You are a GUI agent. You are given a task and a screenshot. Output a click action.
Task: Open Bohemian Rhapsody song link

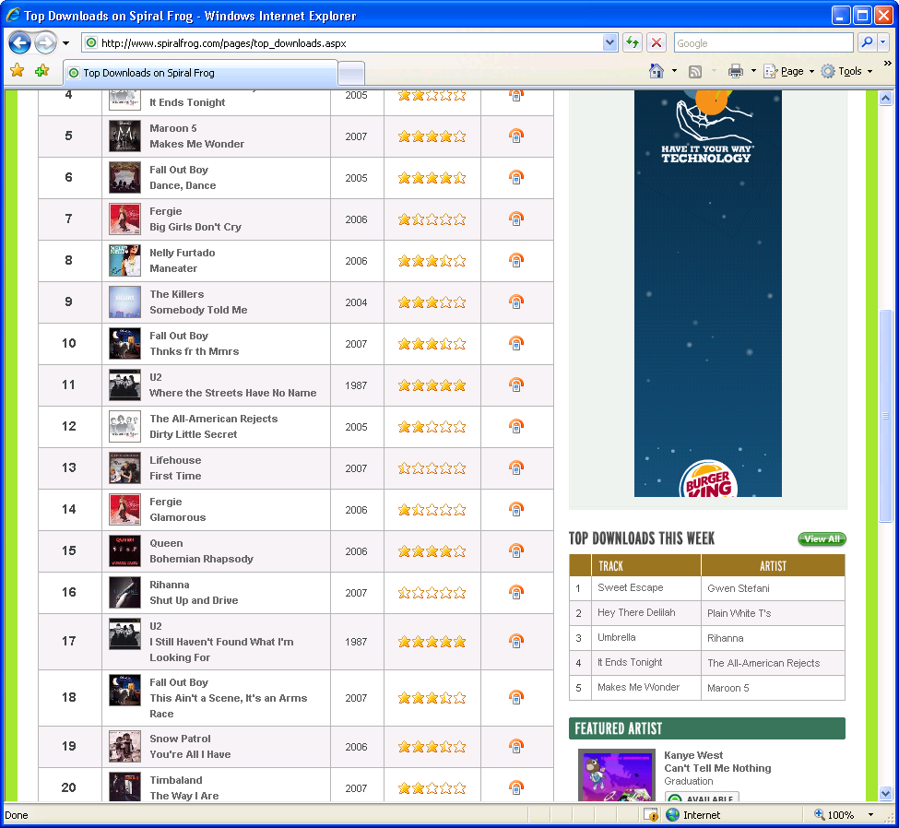pyautogui.click(x=201, y=559)
